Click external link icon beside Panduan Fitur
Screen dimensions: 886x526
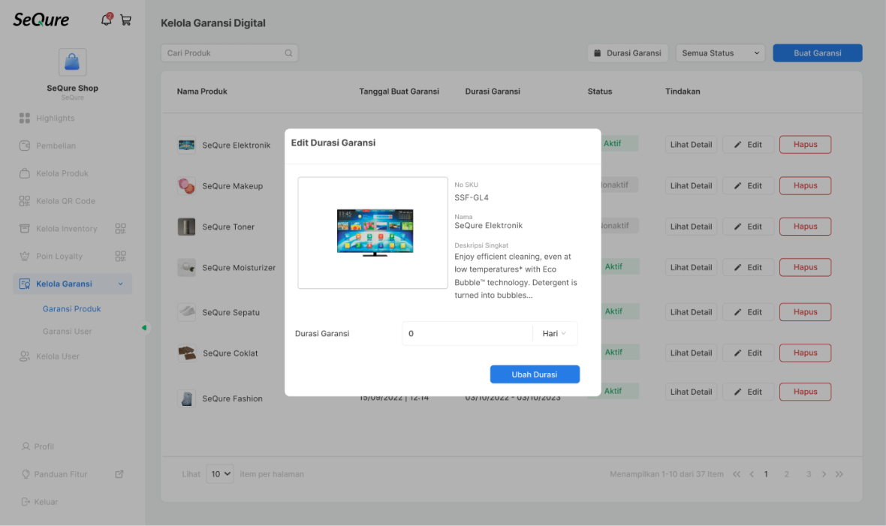(119, 474)
